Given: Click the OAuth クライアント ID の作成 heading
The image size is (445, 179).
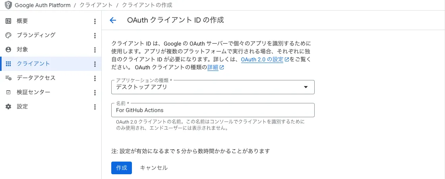Looking at the screenshot, I should tap(176, 20).
